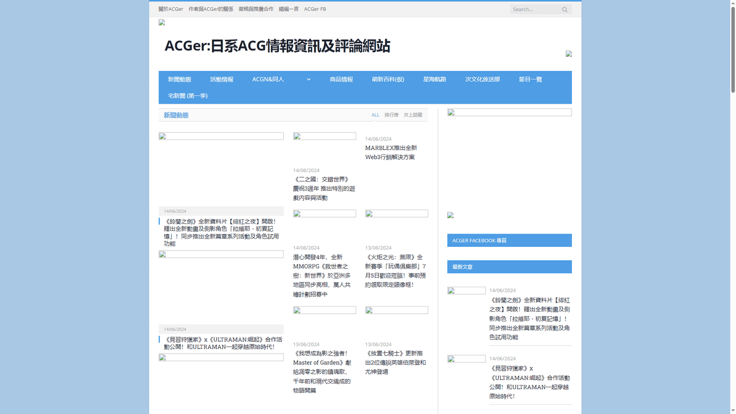The height and width of the screenshot is (414, 736).
Task: Open 《二之國：交錯世界》3週年 article
Action: click(324, 189)
